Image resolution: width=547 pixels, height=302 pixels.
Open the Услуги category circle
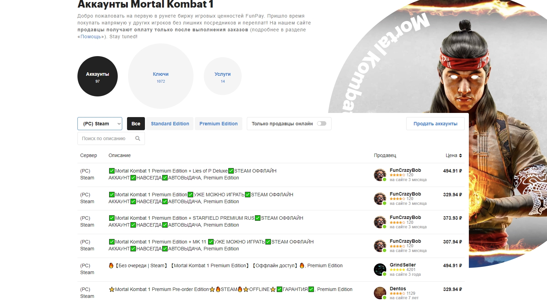[223, 76]
